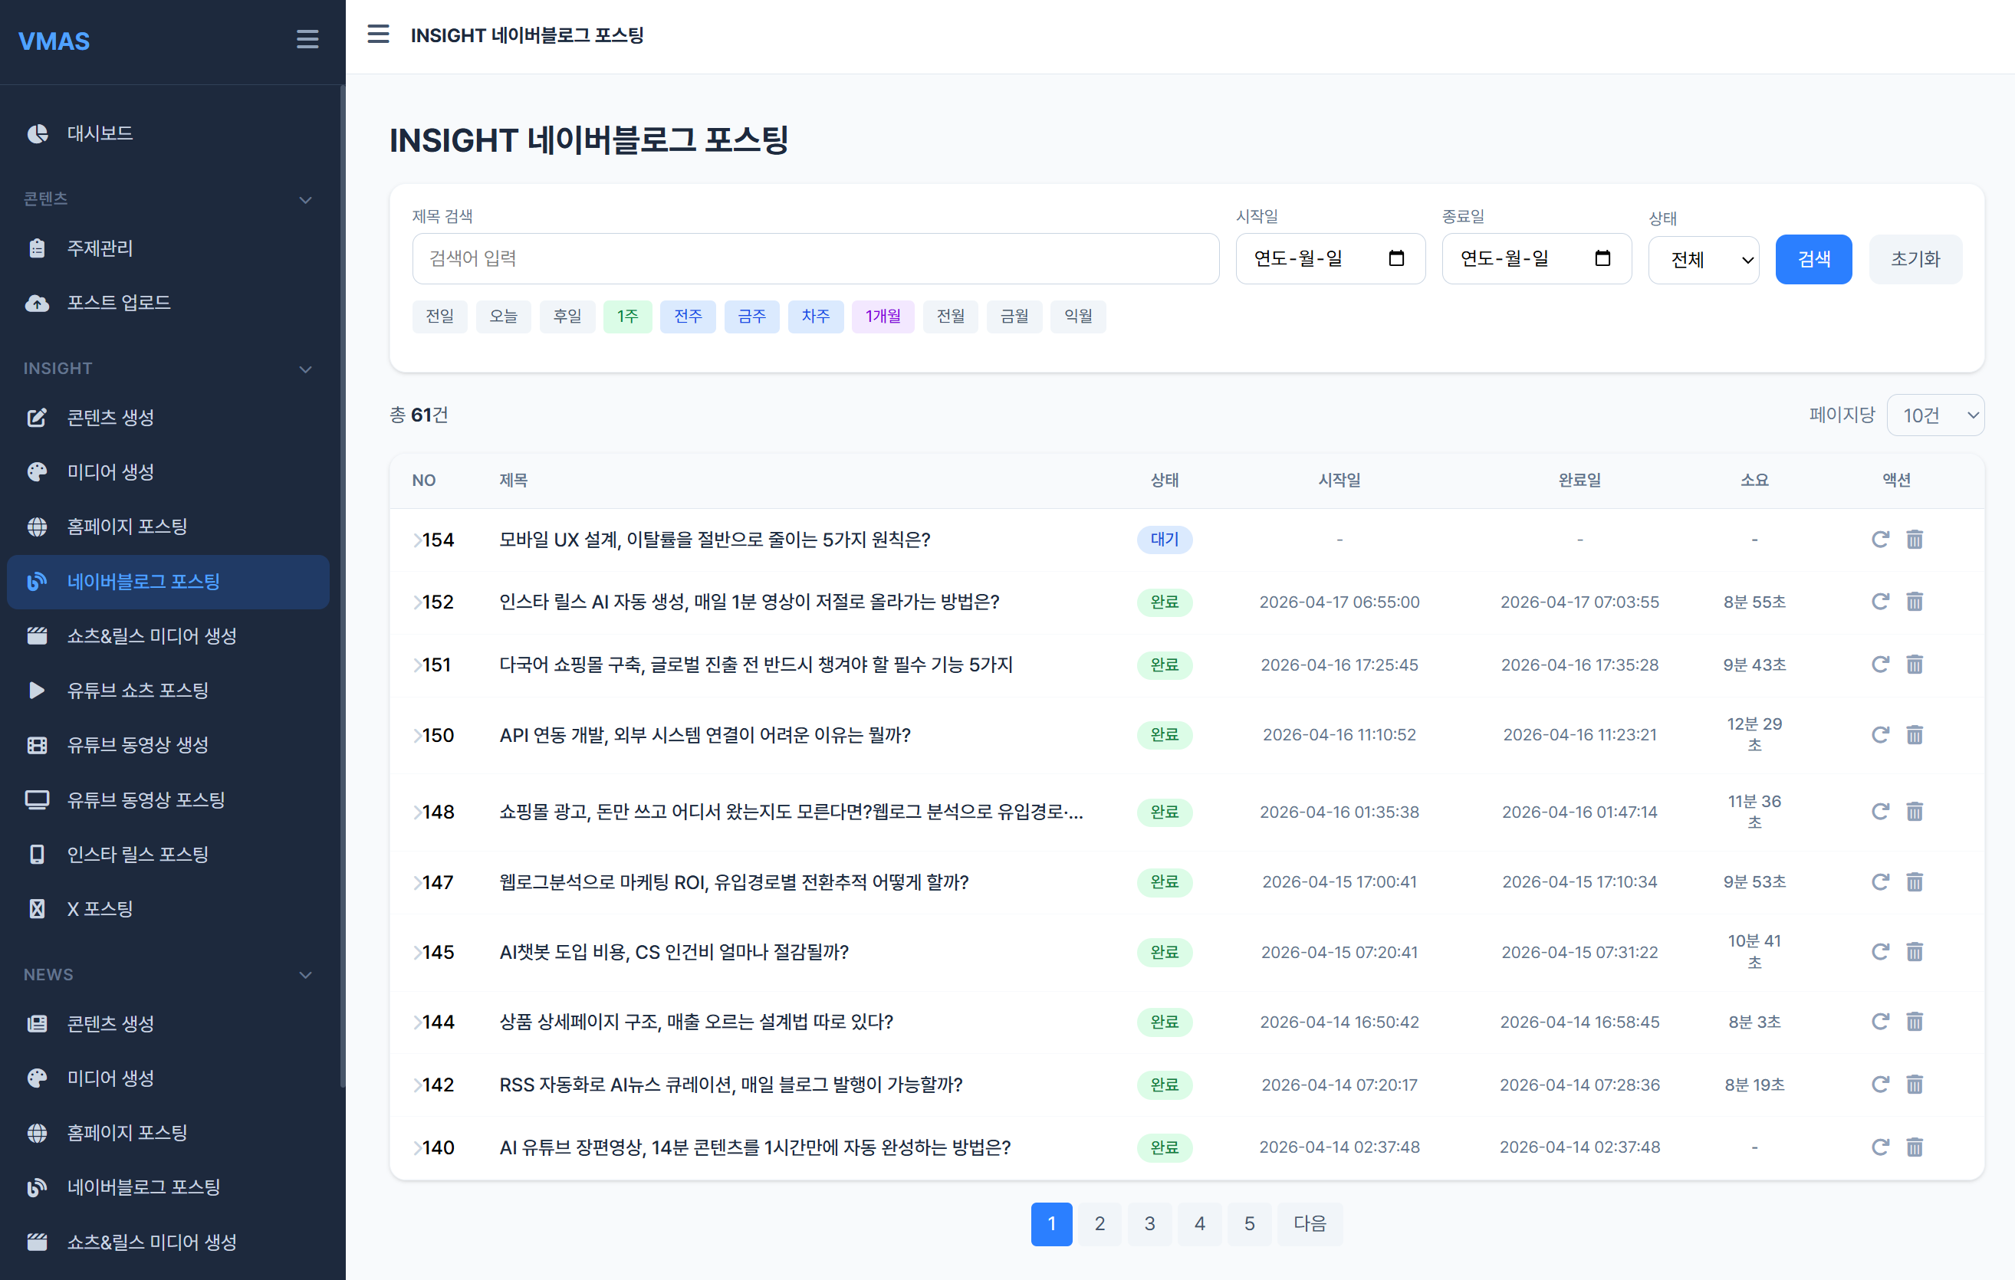
Task: Collapse the INSIGHT sidebar section
Action: point(305,369)
